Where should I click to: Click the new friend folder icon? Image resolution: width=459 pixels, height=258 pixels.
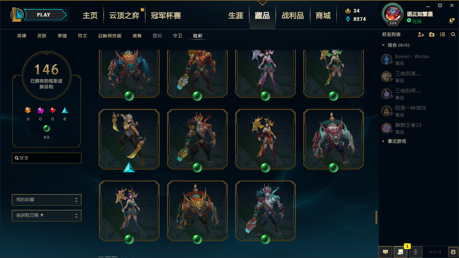[432, 34]
